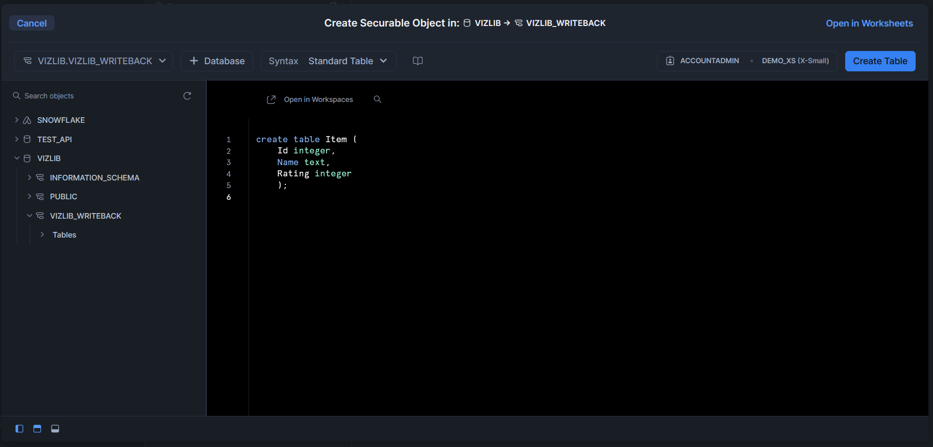The height and width of the screenshot is (447, 933).
Task: Click the magnifier icon in Search objects
Action: click(17, 96)
